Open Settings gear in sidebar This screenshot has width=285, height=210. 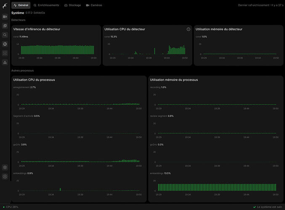point(5,167)
